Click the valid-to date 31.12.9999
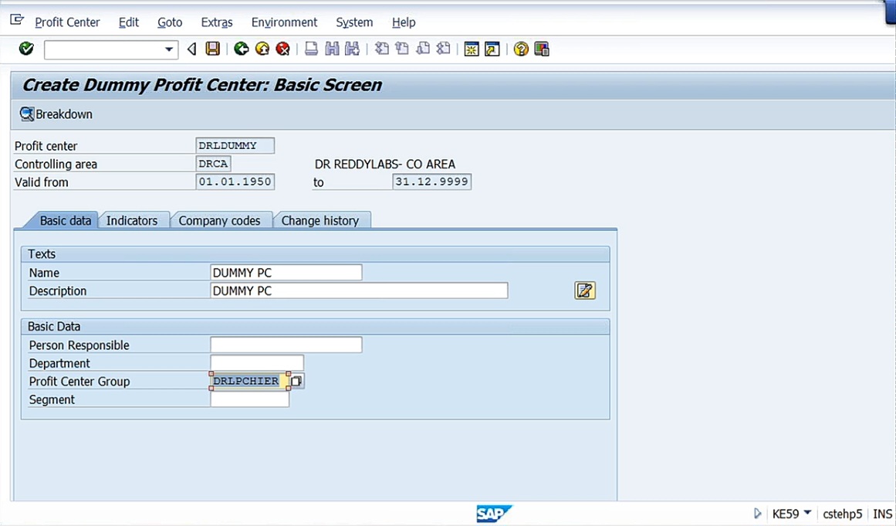 pos(432,182)
